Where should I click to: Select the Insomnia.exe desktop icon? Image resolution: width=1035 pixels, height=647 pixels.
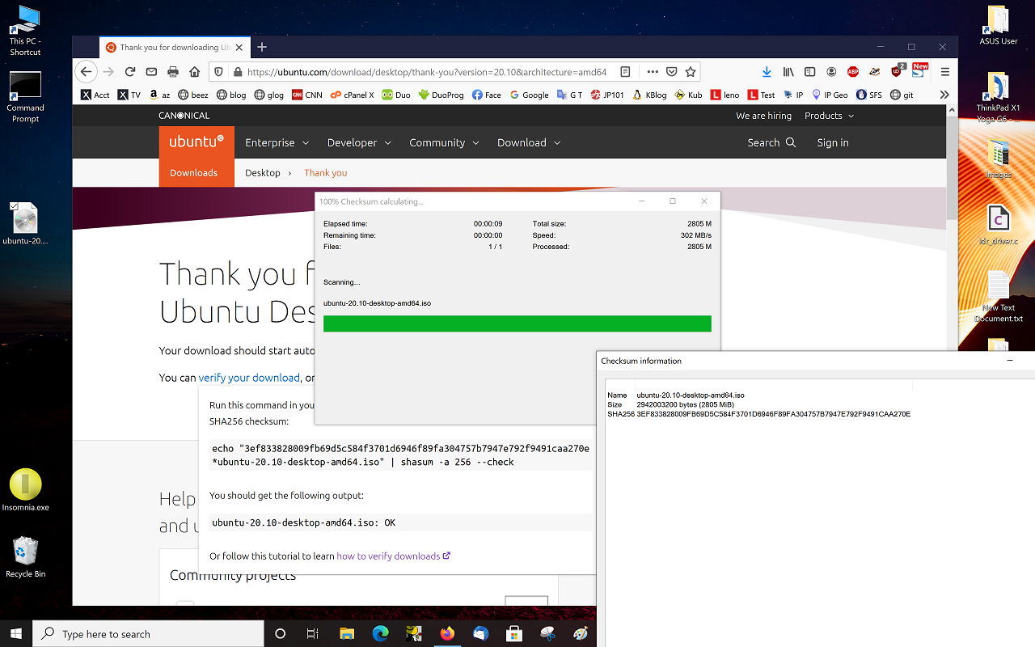(25, 490)
